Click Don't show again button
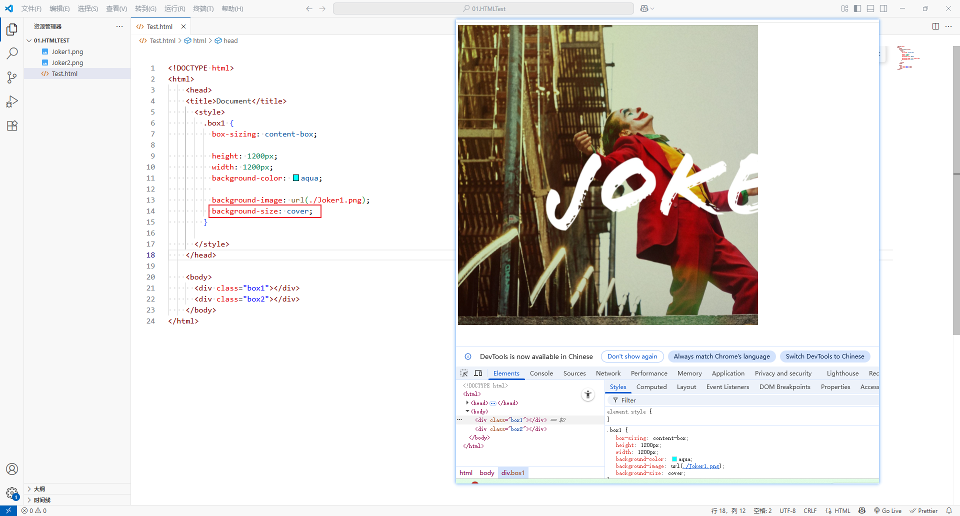The image size is (960, 516). 632,356
